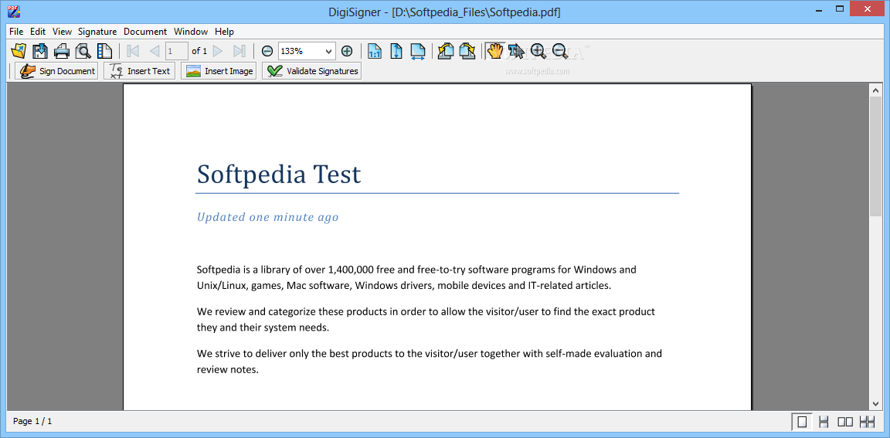
Task: Click the Insert Text button
Action: (x=140, y=71)
